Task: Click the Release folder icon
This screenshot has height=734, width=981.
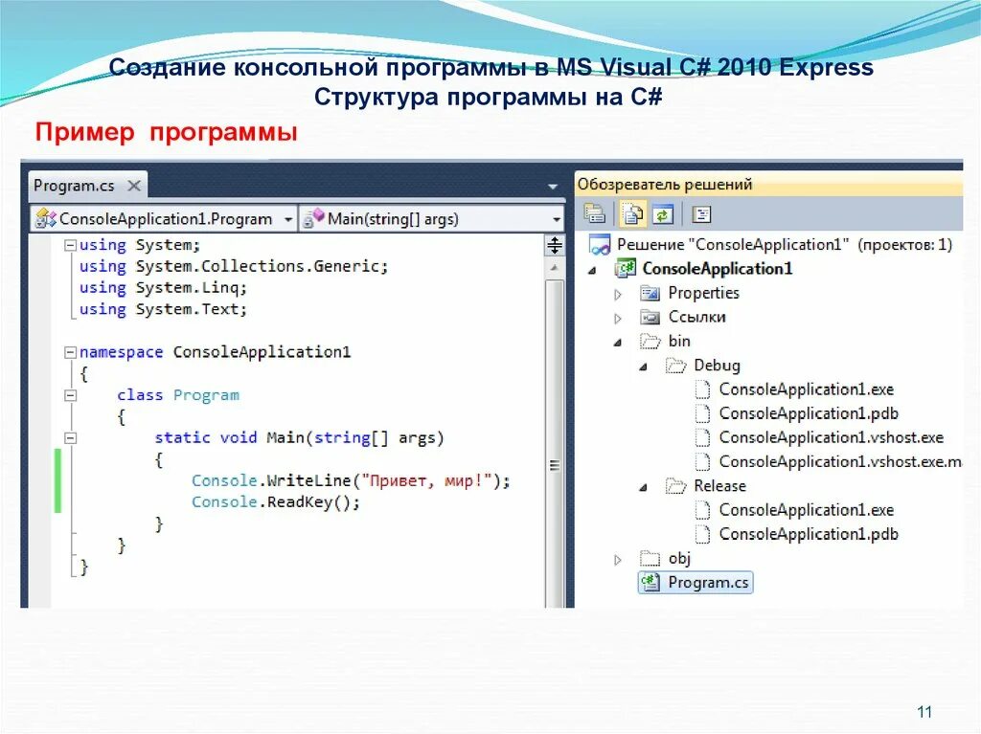Action: coord(675,486)
